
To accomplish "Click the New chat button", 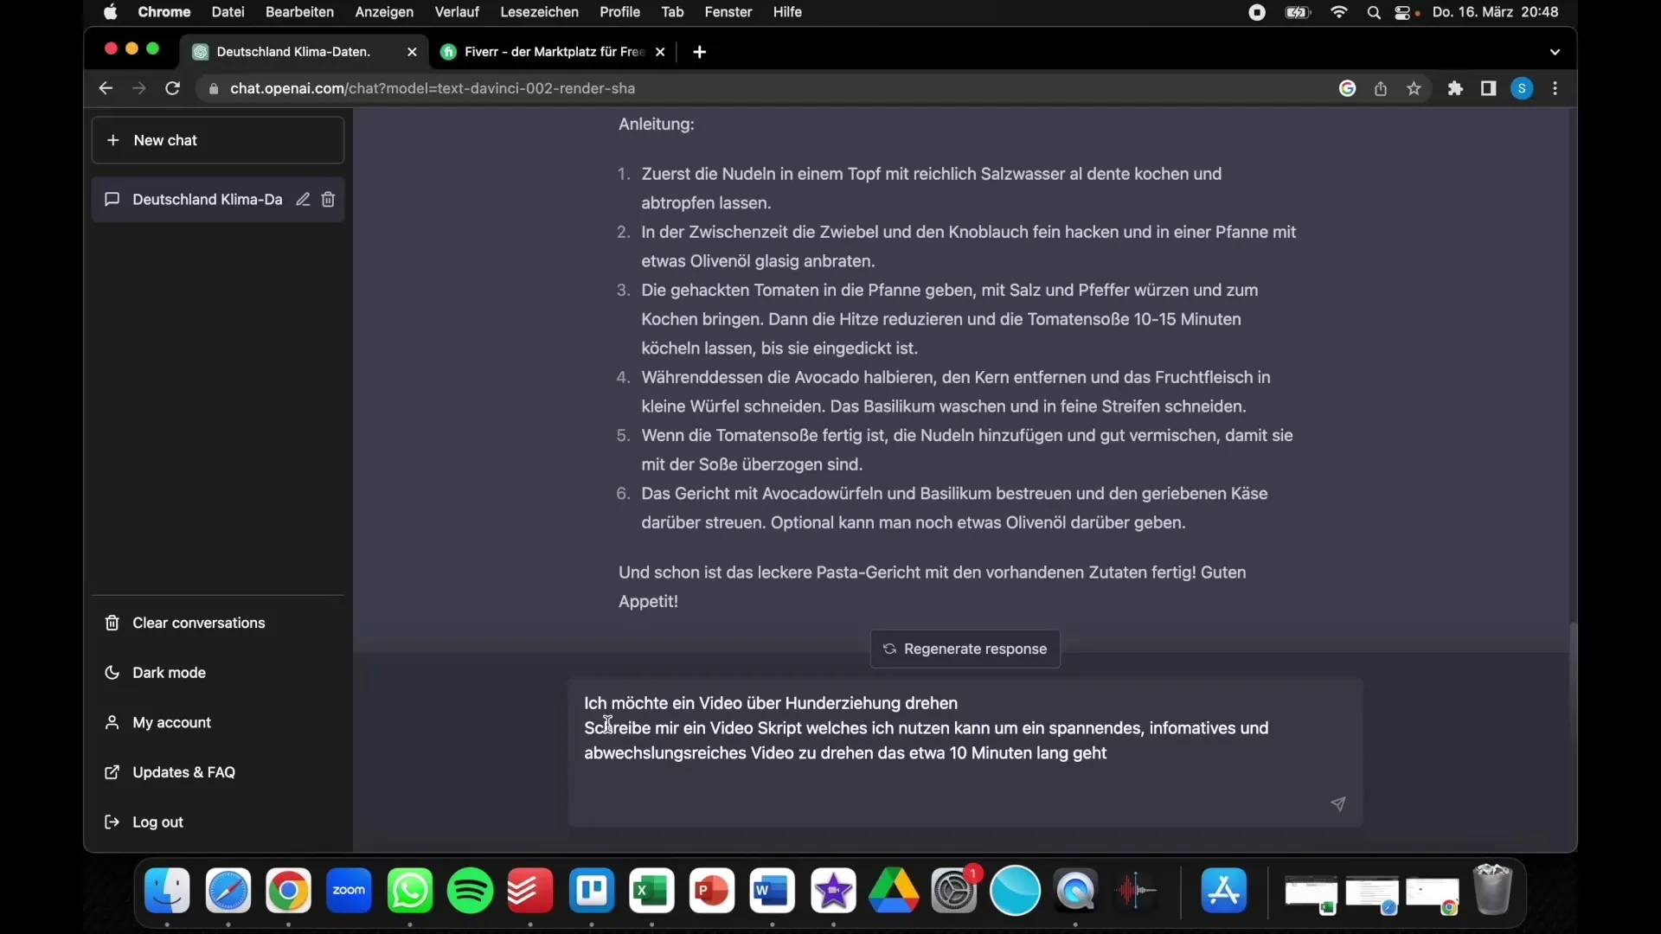I will pos(217,139).
